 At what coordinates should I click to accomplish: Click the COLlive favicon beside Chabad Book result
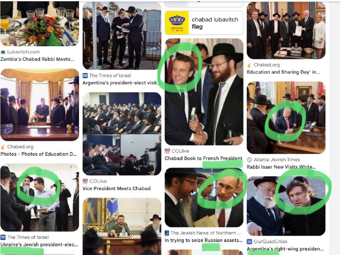click(x=167, y=151)
